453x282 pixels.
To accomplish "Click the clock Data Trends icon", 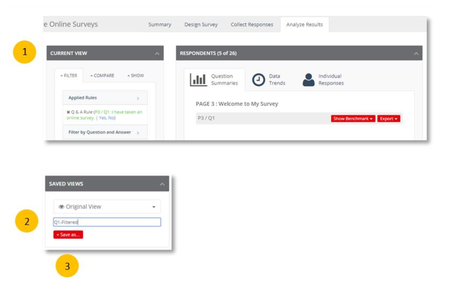I will [258, 80].
